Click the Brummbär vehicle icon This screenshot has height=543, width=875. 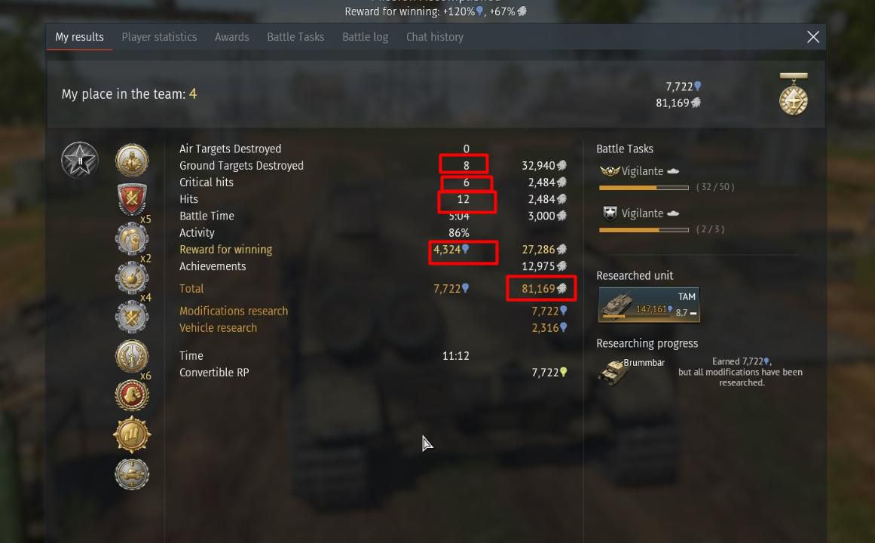coord(613,372)
